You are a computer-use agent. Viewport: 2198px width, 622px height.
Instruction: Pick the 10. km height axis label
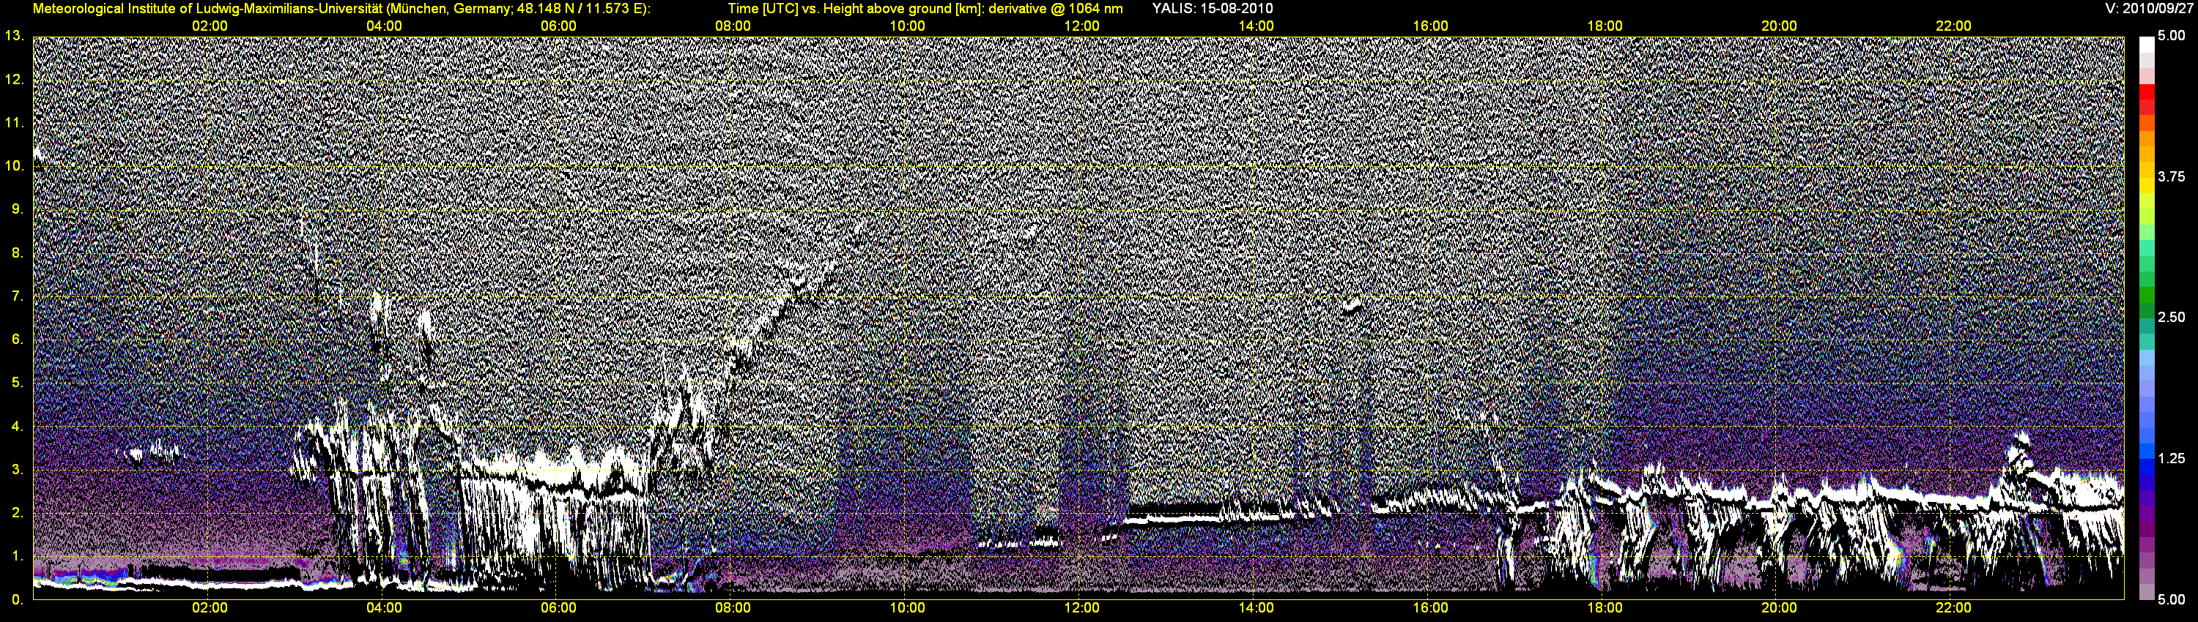click(15, 165)
